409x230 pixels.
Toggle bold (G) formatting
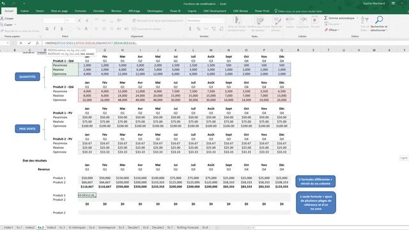pos(47,29)
